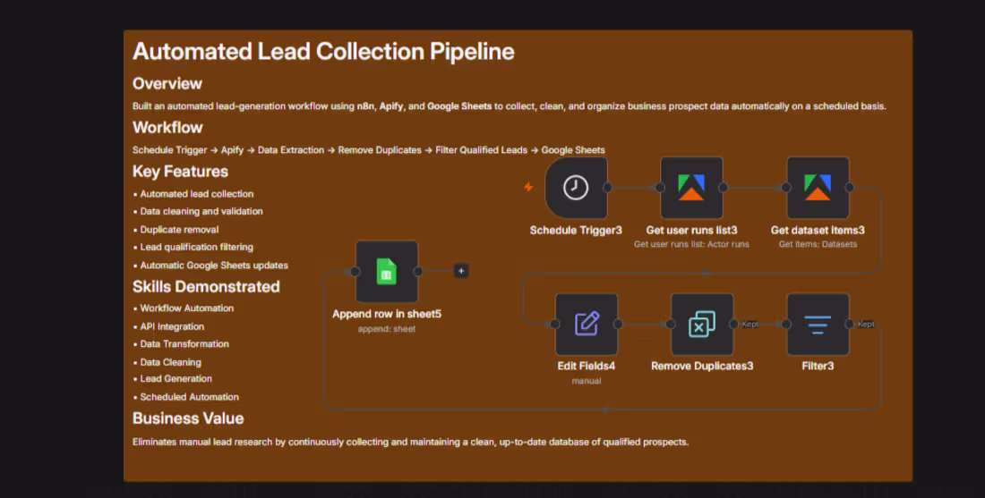The image size is (985, 498).
Task: Click the 'Get user runs list3' label
Action: [x=691, y=230]
